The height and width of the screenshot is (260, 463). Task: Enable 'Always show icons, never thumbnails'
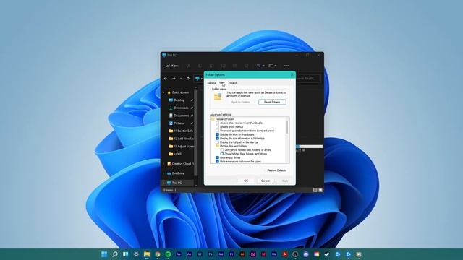pos(217,123)
